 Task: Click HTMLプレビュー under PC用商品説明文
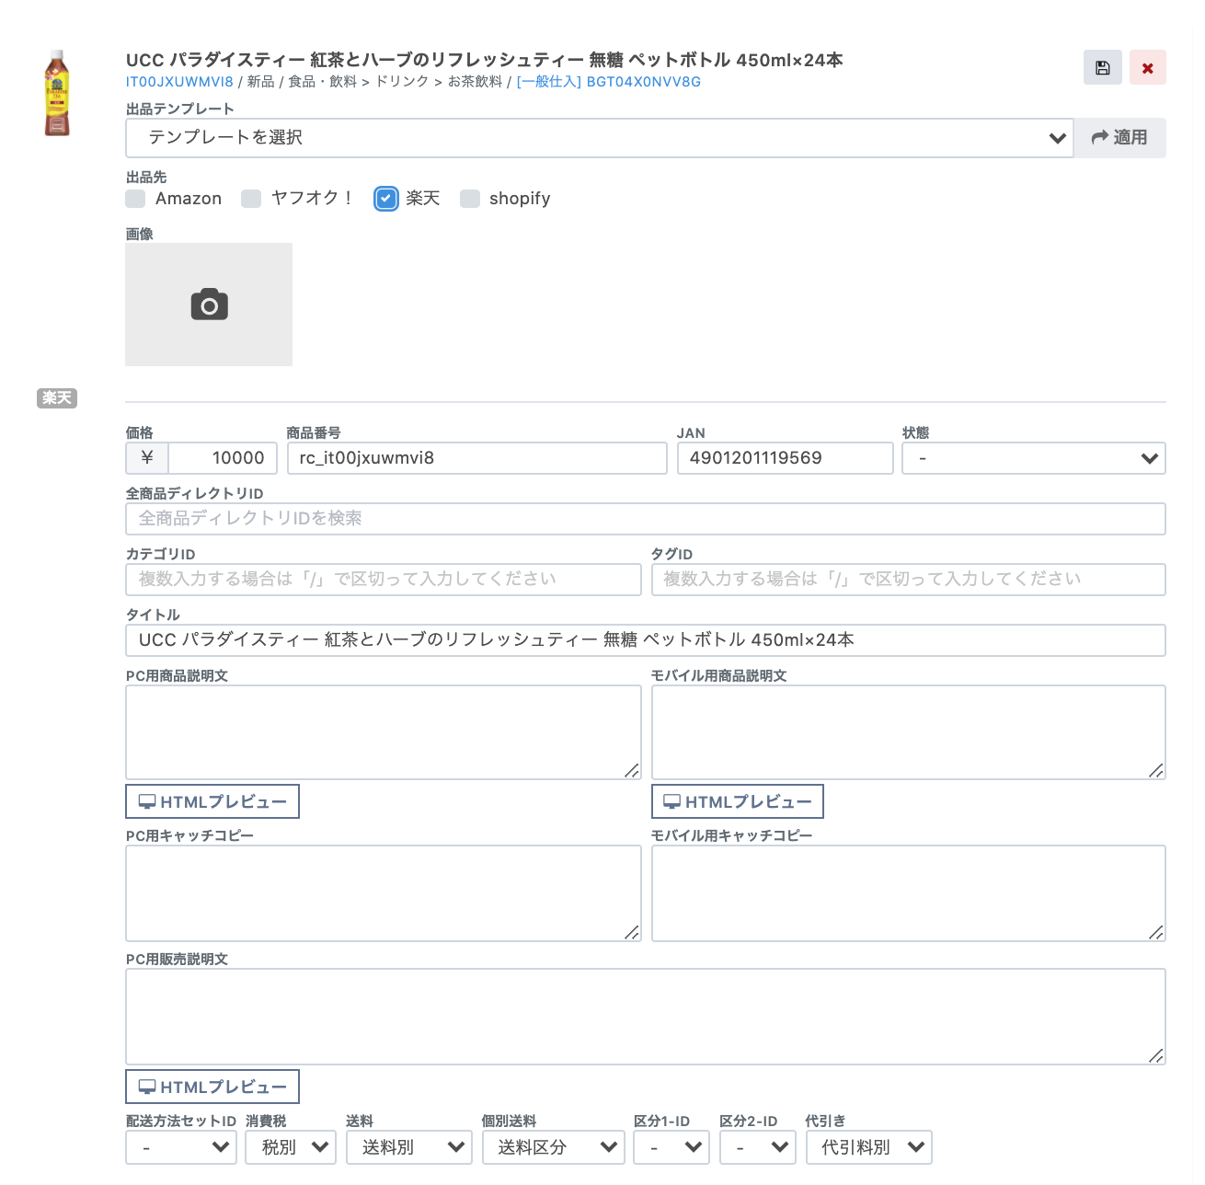(x=212, y=801)
